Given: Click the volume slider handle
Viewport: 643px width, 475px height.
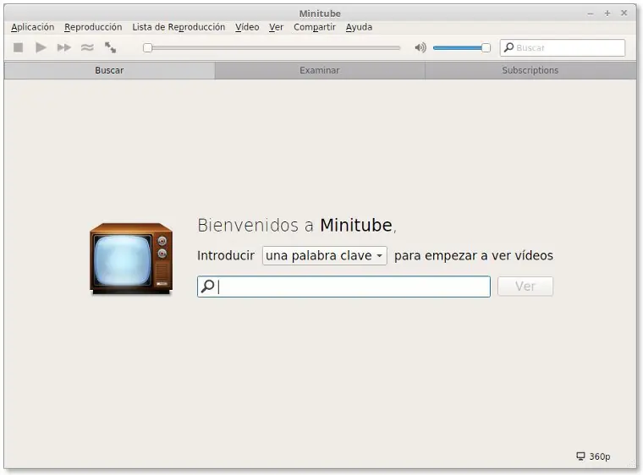Looking at the screenshot, I should [486, 48].
